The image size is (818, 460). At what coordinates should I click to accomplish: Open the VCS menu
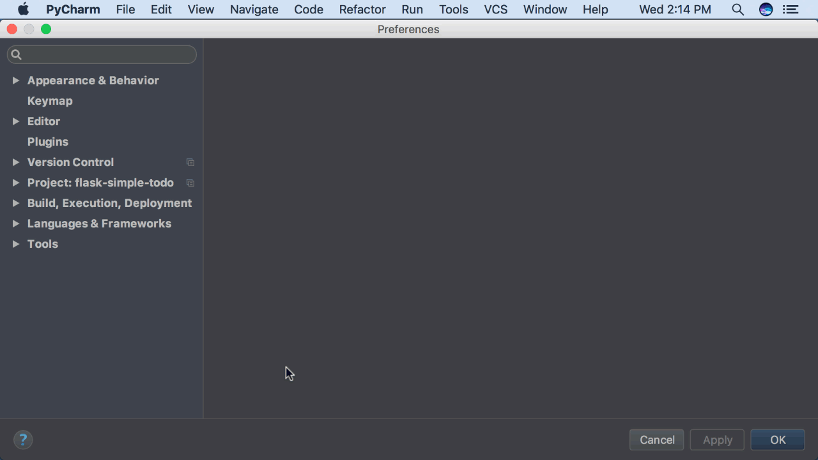pyautogui.click(x=496, y=10)
